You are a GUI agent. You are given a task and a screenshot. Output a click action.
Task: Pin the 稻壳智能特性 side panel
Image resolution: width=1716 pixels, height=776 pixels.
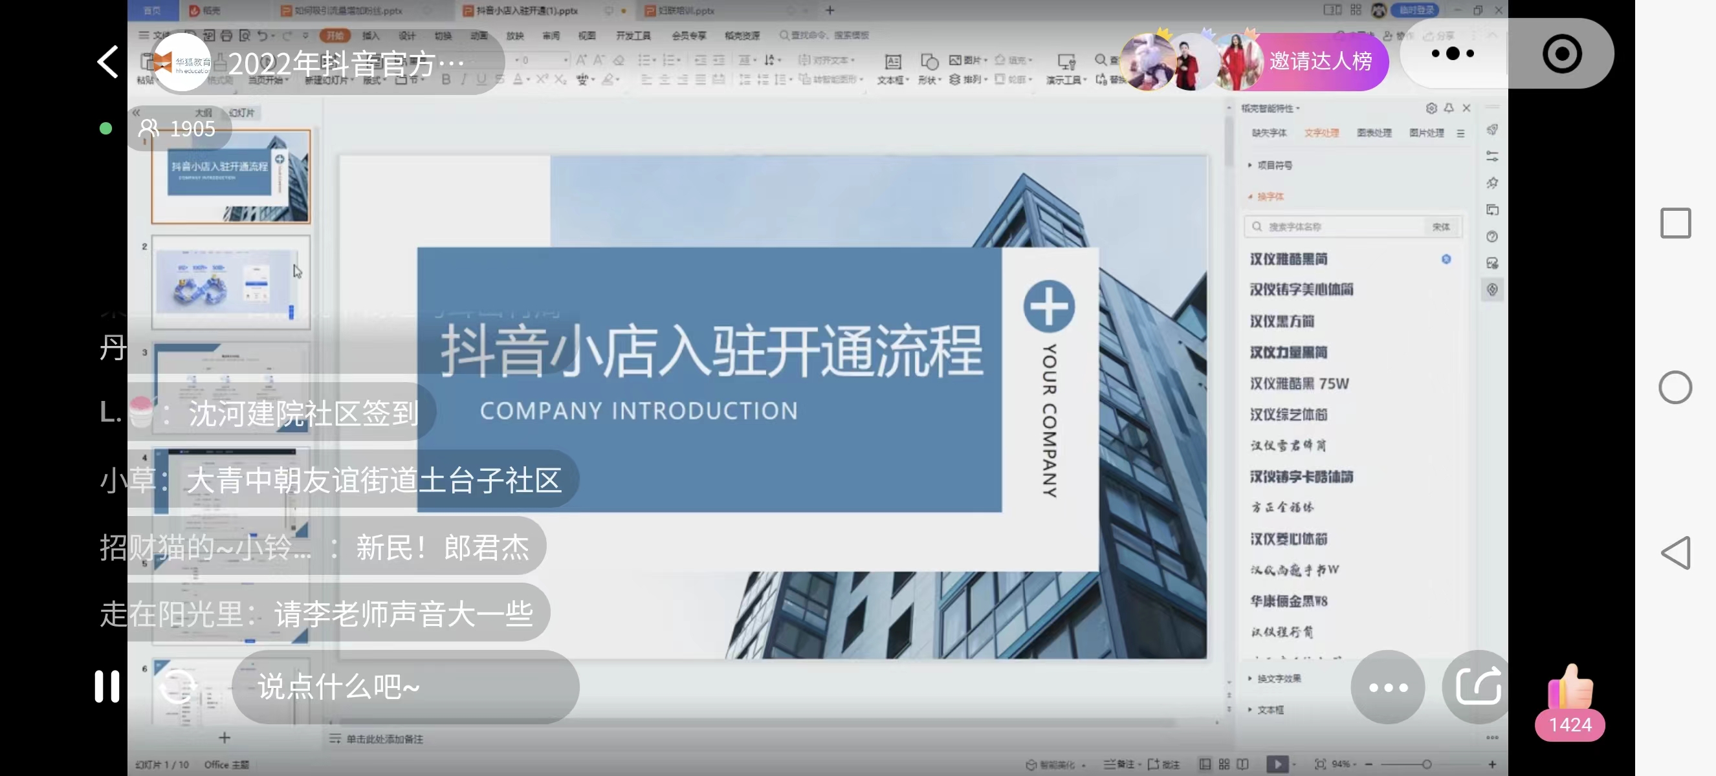click(1449, 108)
